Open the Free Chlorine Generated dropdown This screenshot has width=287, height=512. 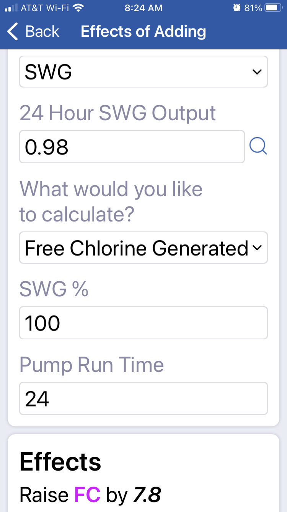pos(143,248)
